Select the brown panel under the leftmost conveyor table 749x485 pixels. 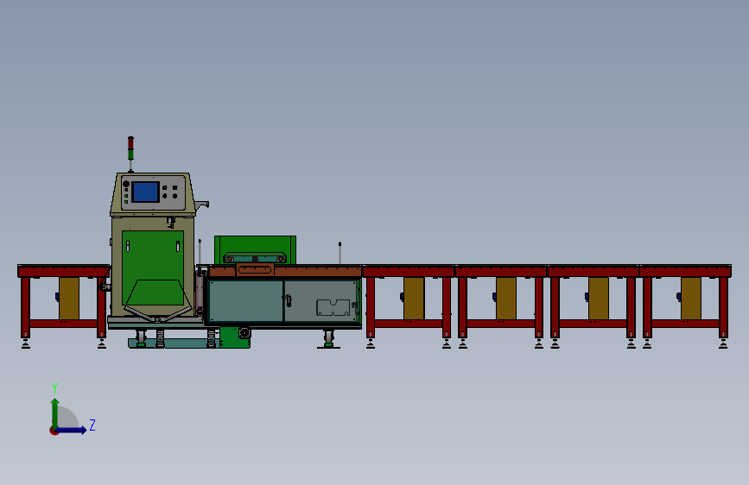[69, 299]
